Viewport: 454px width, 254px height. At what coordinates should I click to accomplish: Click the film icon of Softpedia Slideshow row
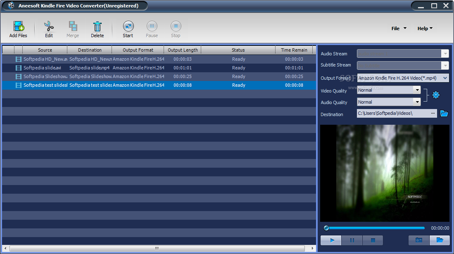point(19,76)
